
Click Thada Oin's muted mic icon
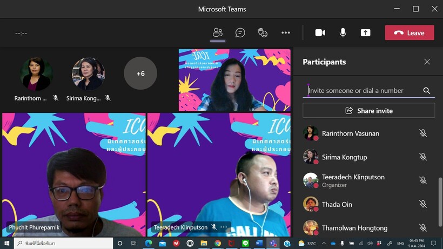click(x=423, y=204)
